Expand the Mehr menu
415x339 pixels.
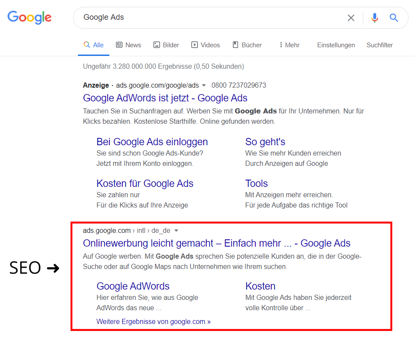point(290,45)
